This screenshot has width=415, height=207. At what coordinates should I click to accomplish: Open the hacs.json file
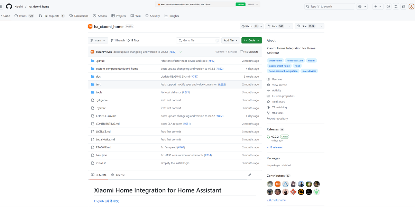pos(101,155)
